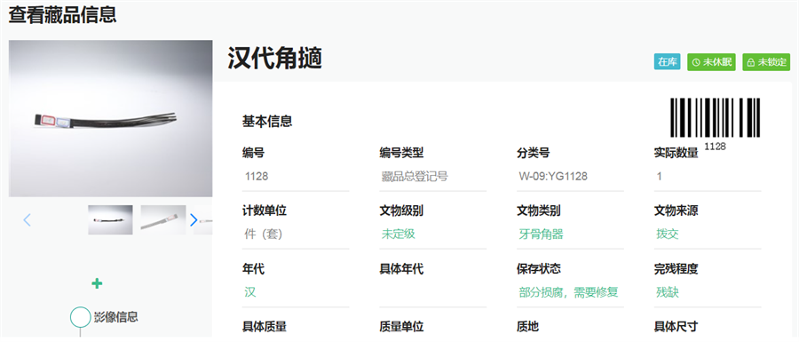Click the 未锁定 status button

pos(766,62)
